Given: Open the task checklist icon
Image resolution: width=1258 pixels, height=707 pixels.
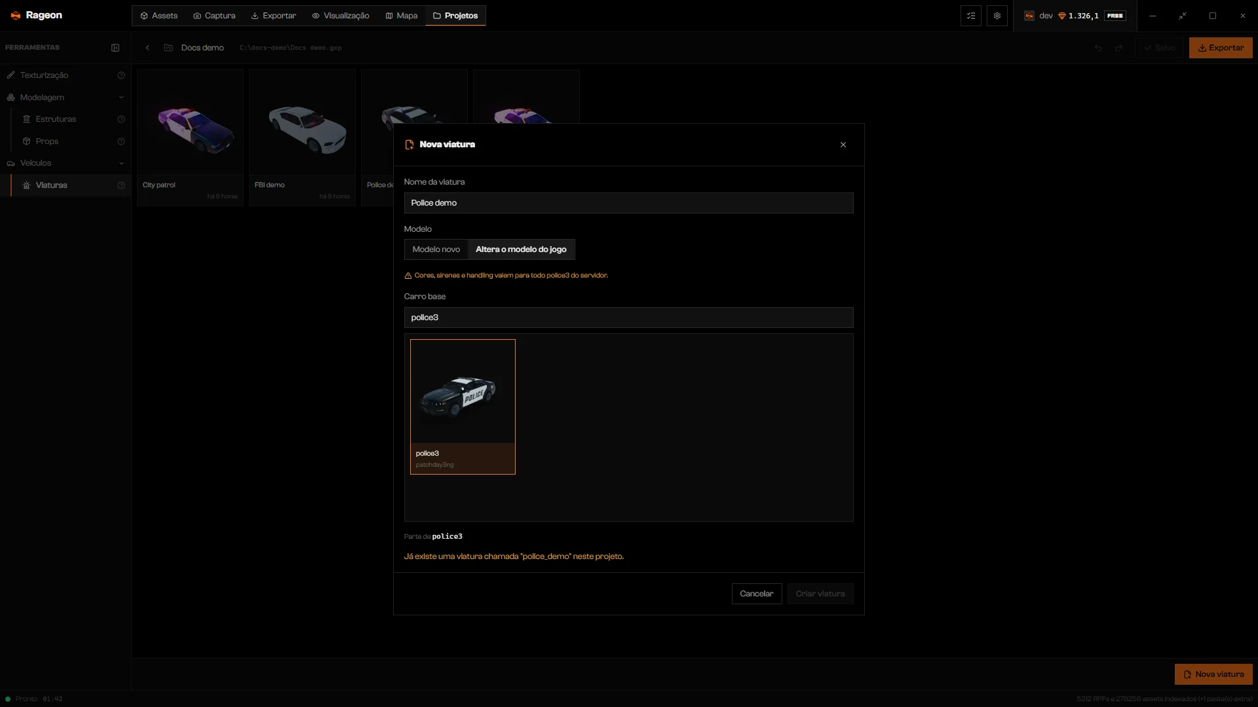Looking at the screenshot, I should (971, 16).
